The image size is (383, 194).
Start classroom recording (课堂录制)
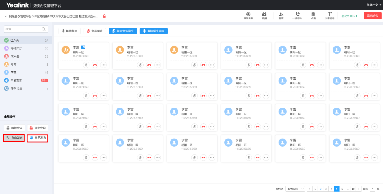(248, 16)
